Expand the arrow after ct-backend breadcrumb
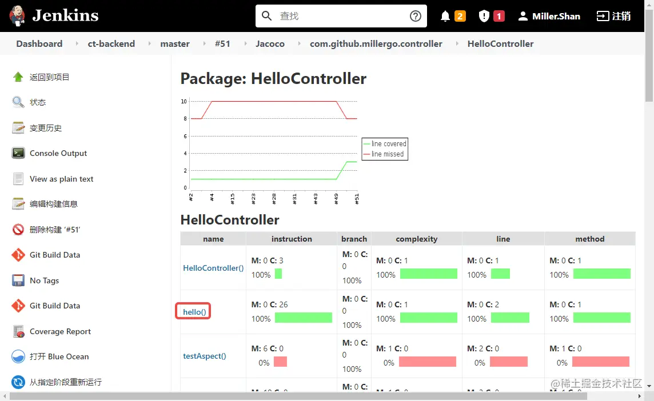 [x=149, y=43]
